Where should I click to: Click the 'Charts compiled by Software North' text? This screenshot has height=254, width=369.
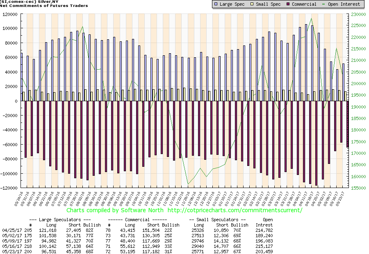click(x=116, y=210)
